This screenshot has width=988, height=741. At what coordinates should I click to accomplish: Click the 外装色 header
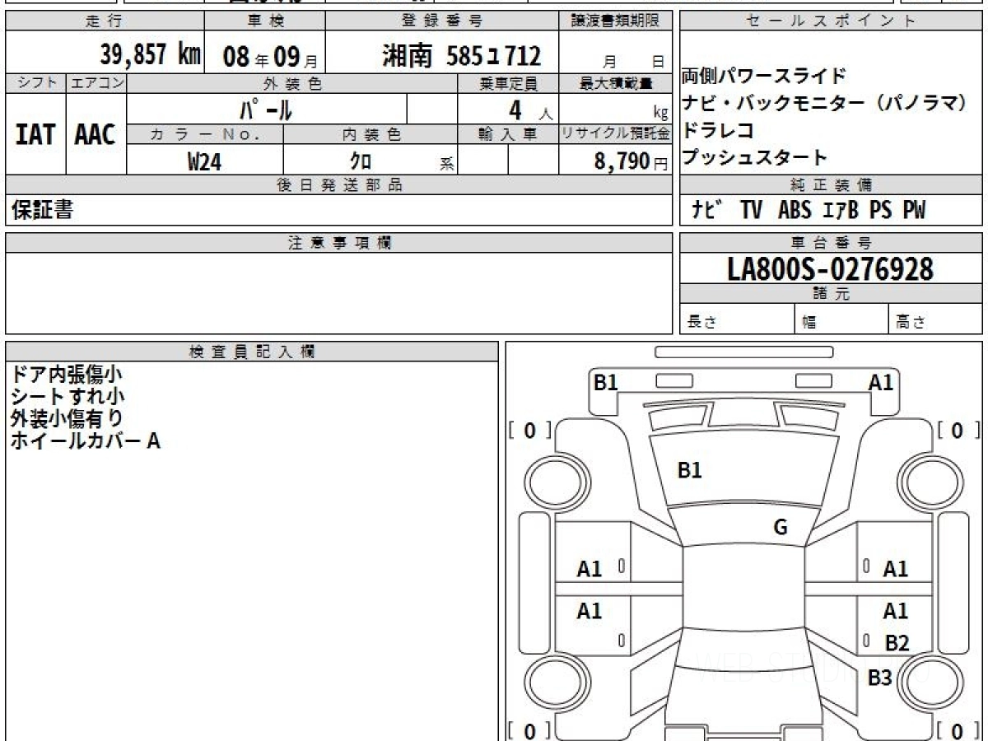coord(291,83)
